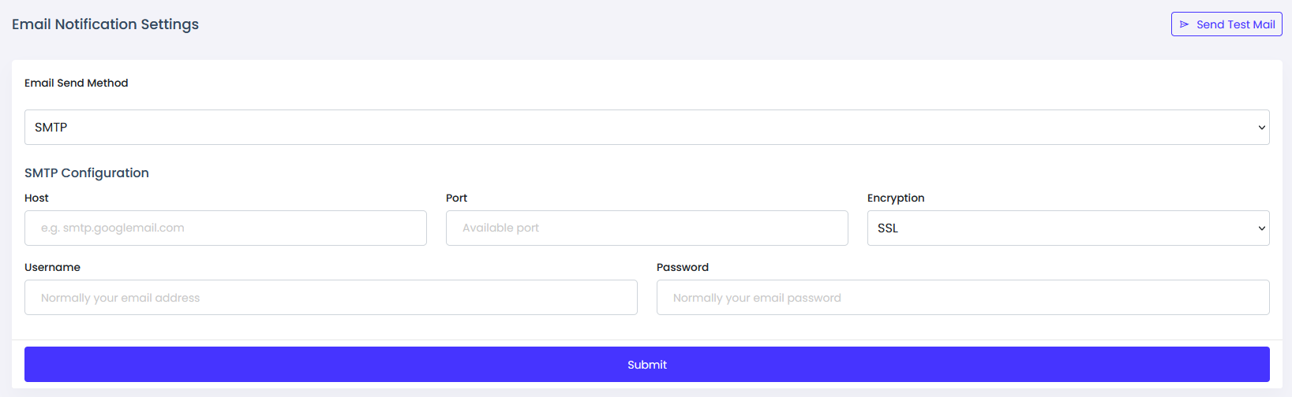Viewport: 1292px width, 397px height.
Task: Click the Username field label
Action: click(52, 268)
